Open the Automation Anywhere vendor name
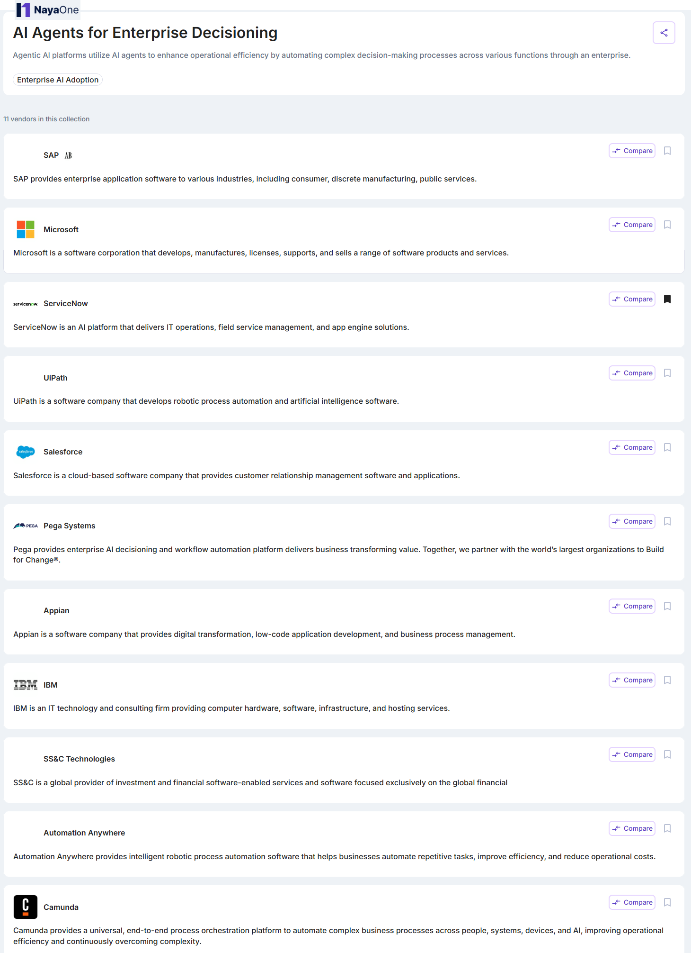 84,833
